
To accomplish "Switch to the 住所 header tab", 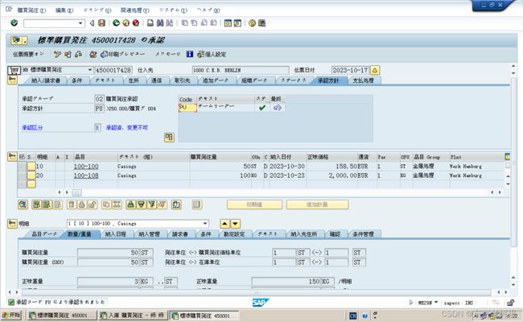I will pyautogui.click(x=134, y=80).
